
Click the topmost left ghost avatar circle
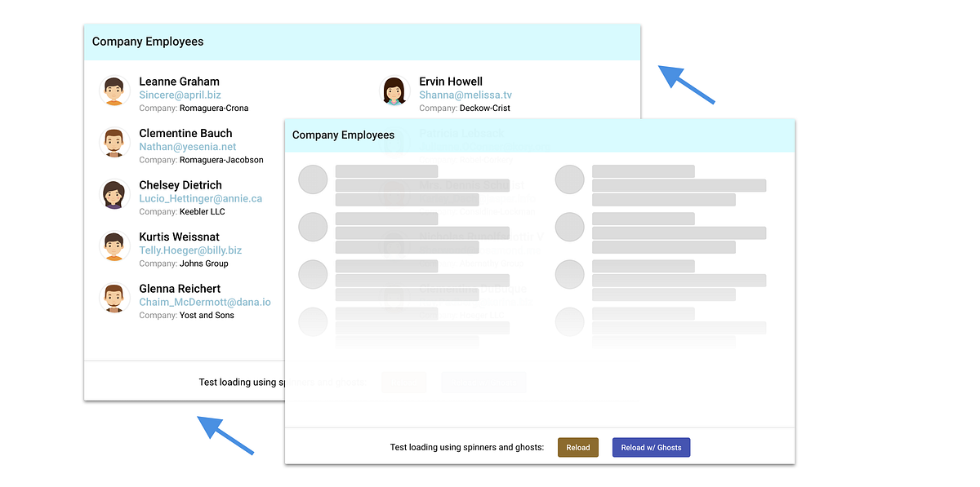[x=313, y=179]
